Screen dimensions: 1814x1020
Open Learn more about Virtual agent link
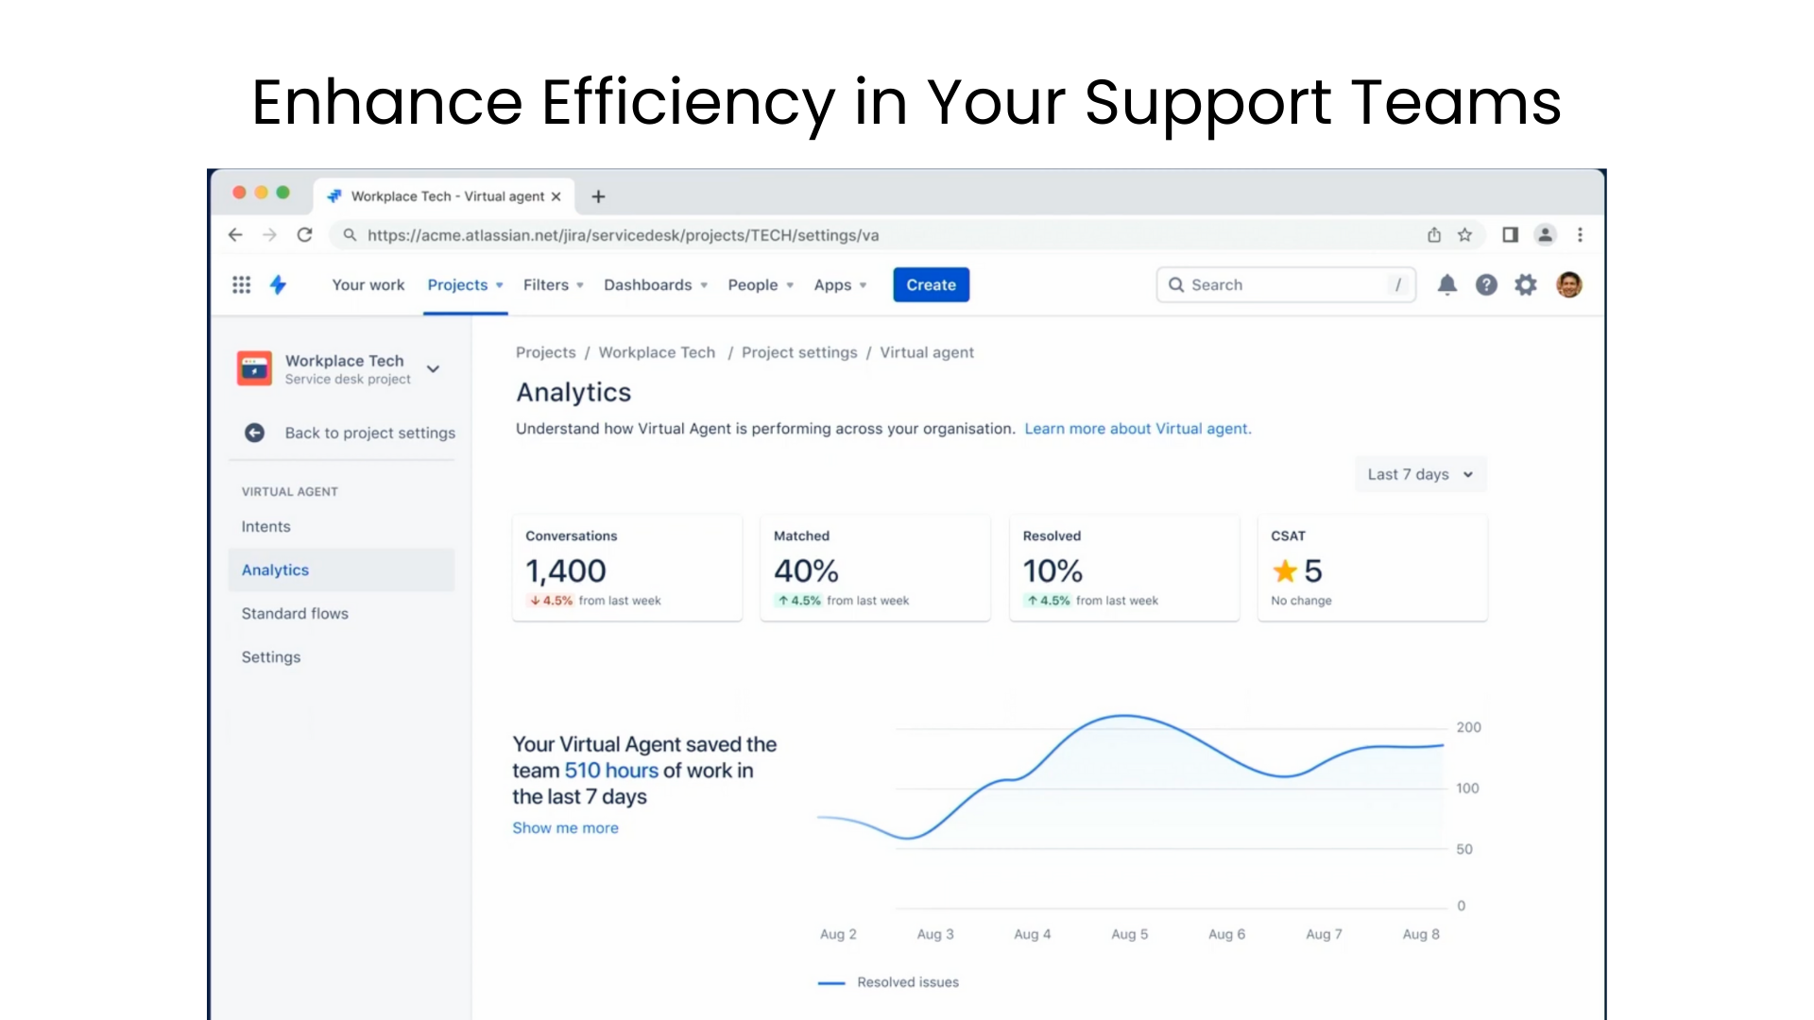click(x=1138, y=429)
